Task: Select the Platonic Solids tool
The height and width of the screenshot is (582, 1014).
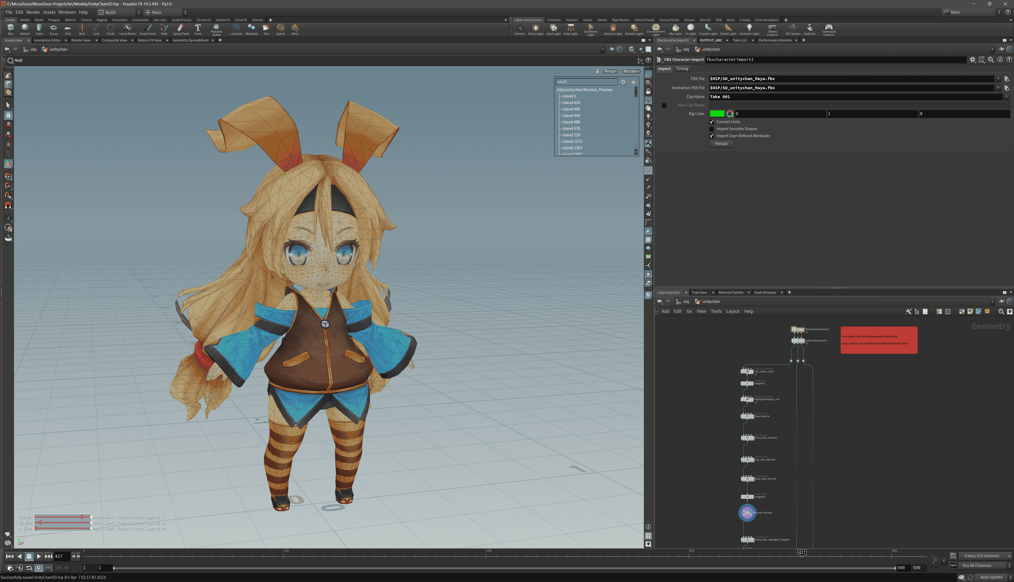Action: click(217, 30)
